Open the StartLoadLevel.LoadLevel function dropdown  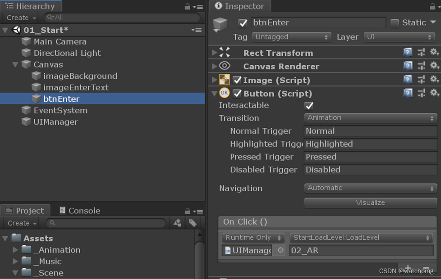pos(361,238)
